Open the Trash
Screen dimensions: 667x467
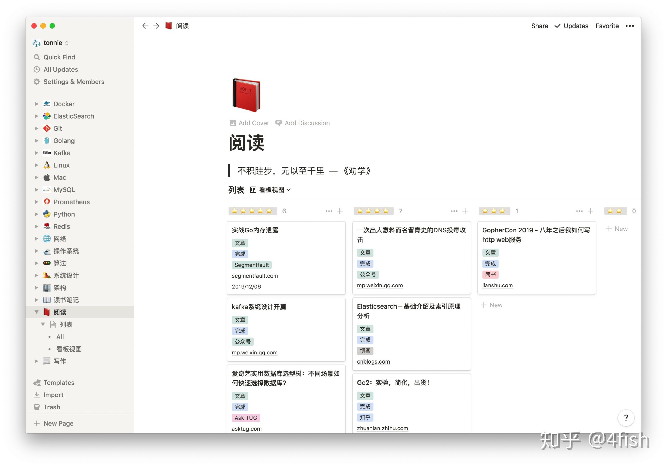[x=52, y=407]
